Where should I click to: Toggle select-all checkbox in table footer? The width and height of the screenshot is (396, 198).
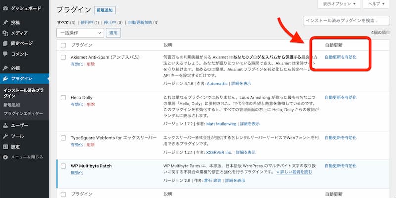pyautogui.click(x=63, y=194)
